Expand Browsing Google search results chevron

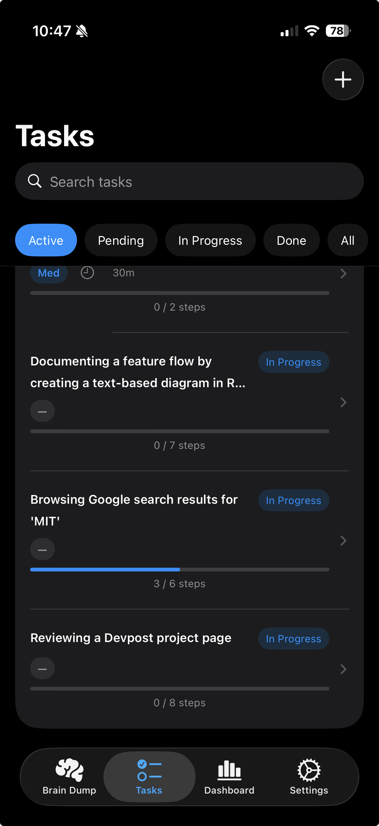coord(343,541)
